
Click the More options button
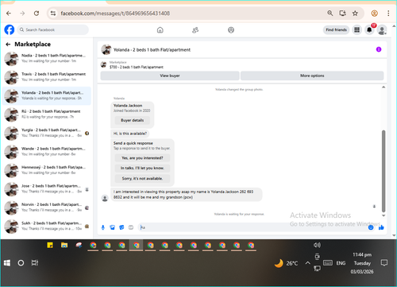[x=312, y=76]
